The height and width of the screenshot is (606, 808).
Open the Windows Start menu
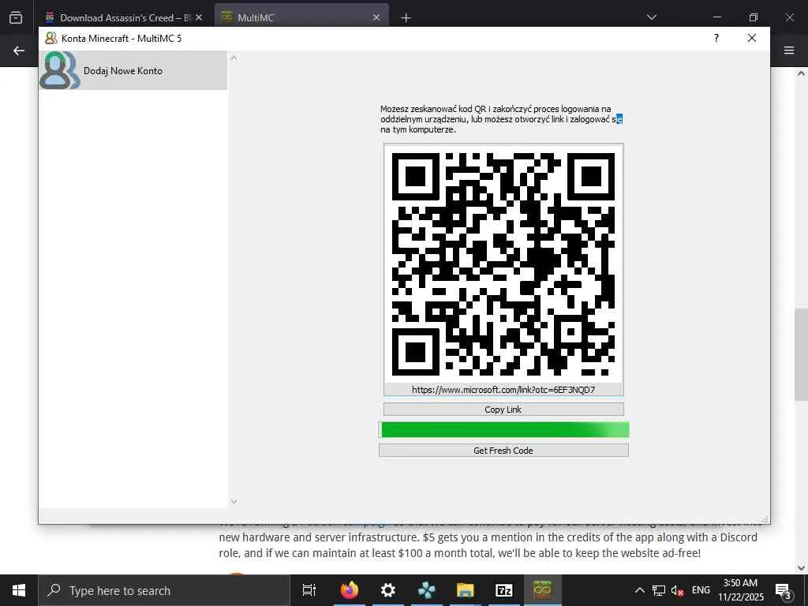19,590
